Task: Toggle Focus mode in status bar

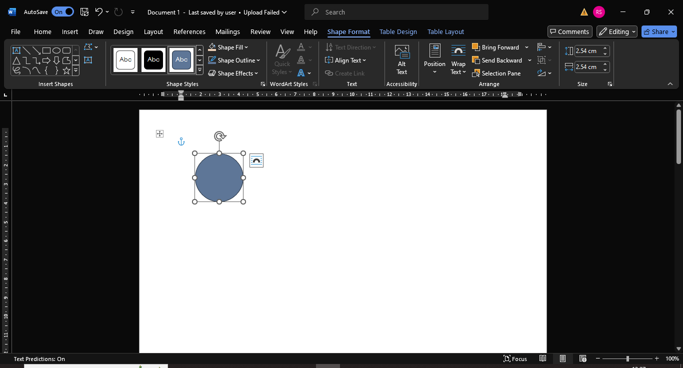Action: click(x=515, y=358)
